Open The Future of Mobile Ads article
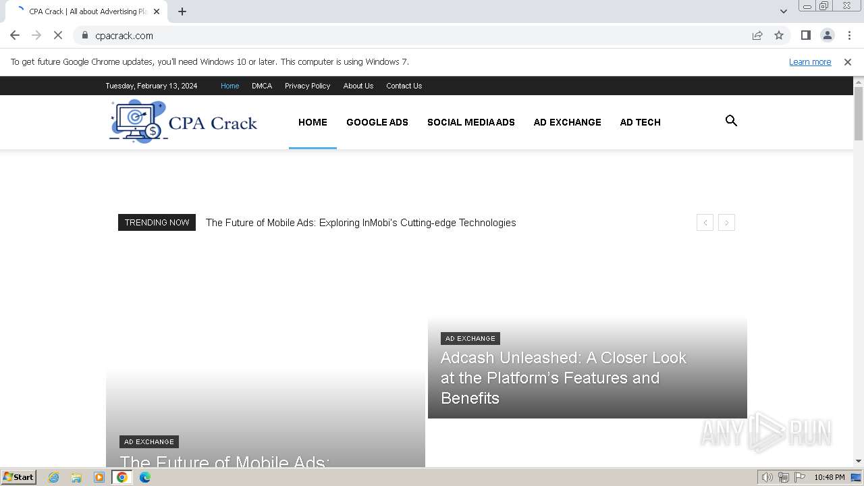The height and width of the screenshot is (486, 864). tap(225, 461)
